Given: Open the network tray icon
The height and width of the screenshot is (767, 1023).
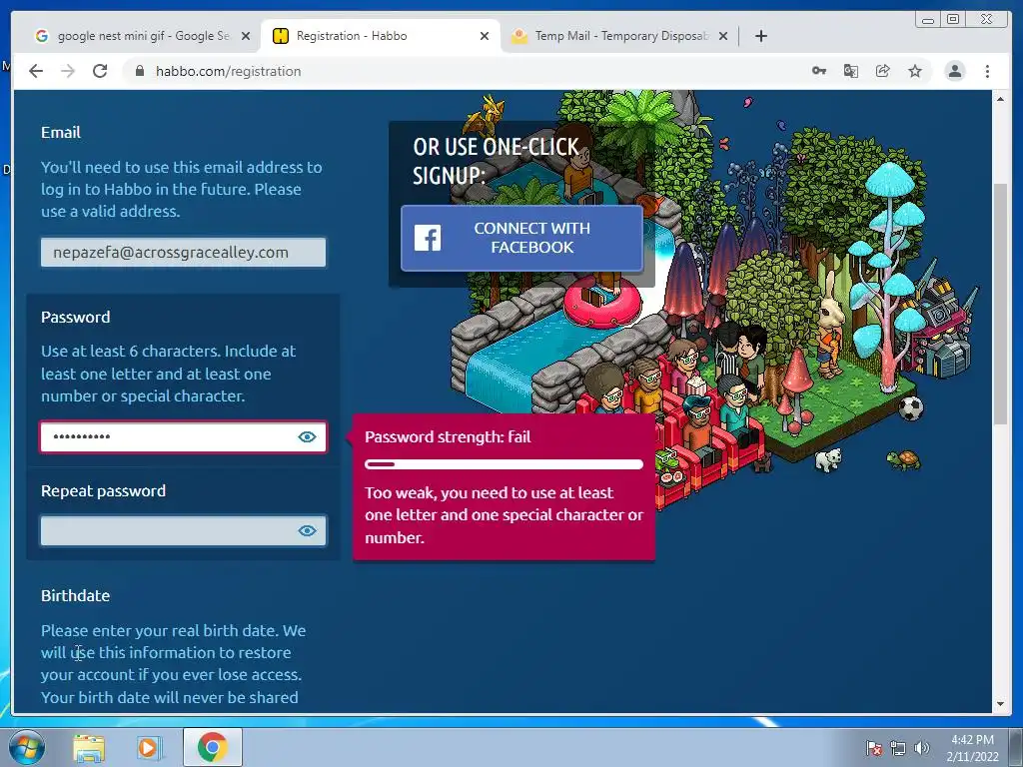Looking at the screenshot, I should [x=898, y=748].
